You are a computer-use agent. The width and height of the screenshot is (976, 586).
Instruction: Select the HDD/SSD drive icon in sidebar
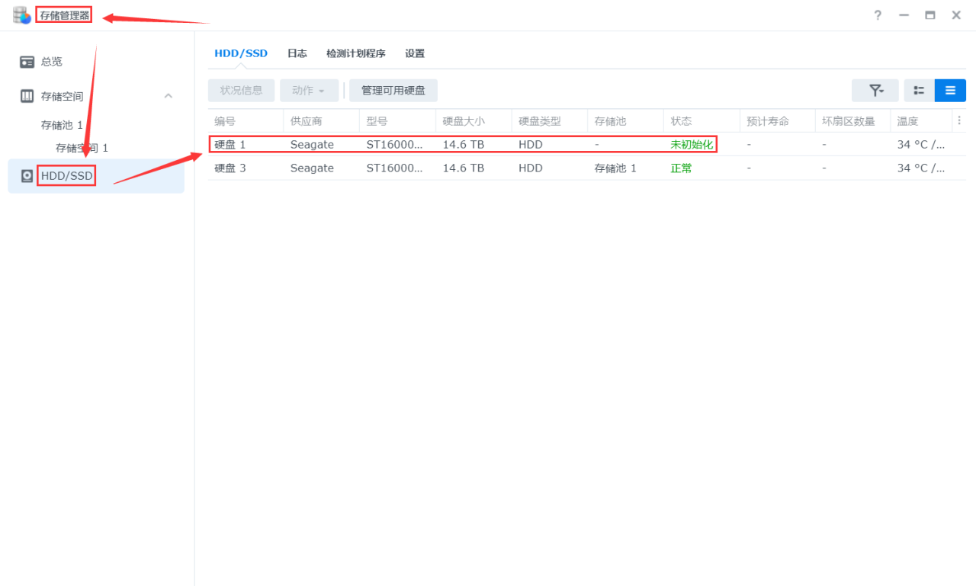(27, 175)
